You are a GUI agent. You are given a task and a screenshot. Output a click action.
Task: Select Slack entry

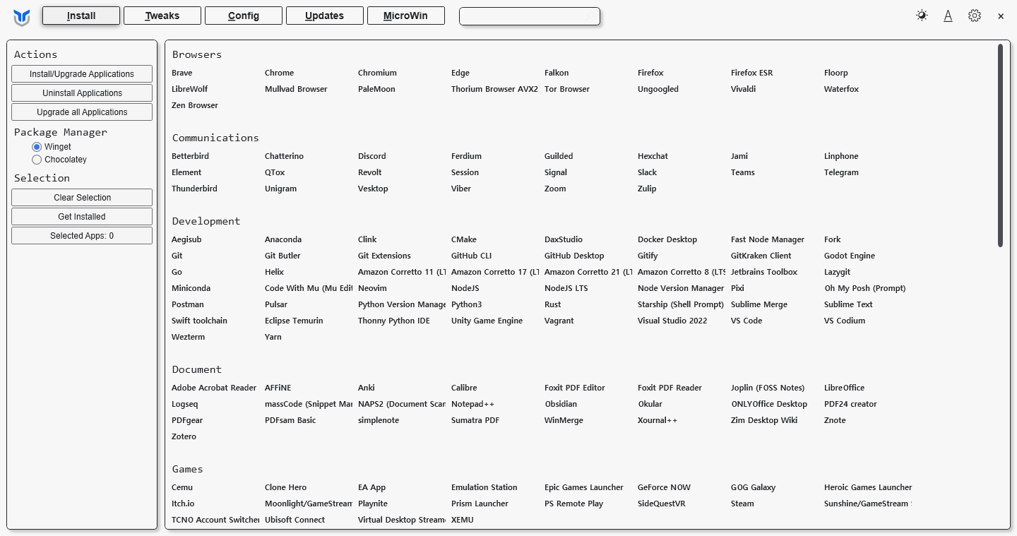pyautogui.click(x=647, y=172)
